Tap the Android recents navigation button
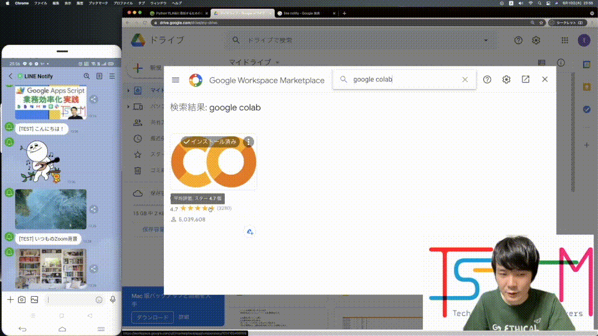Image resolution: width=598 pixels, height=336 pixels. tap(101, 329)
